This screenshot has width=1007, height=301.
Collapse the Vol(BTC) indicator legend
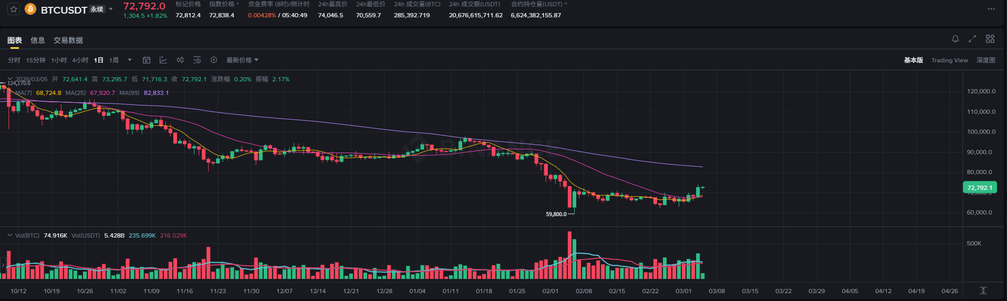coord(9,235)
